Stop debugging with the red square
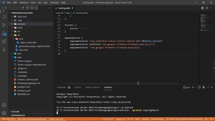This screenshot has width=215, height=121. tap(32, 8)
